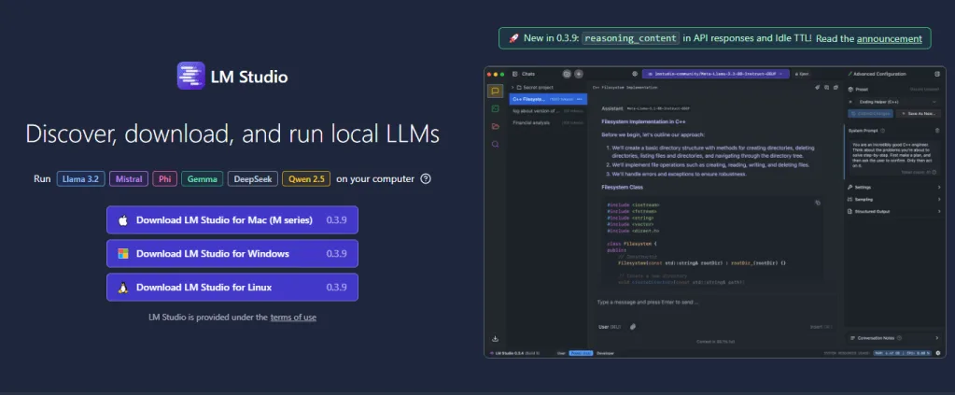
Task: Open the terms of use link
Action: click(x=293, y=317)
